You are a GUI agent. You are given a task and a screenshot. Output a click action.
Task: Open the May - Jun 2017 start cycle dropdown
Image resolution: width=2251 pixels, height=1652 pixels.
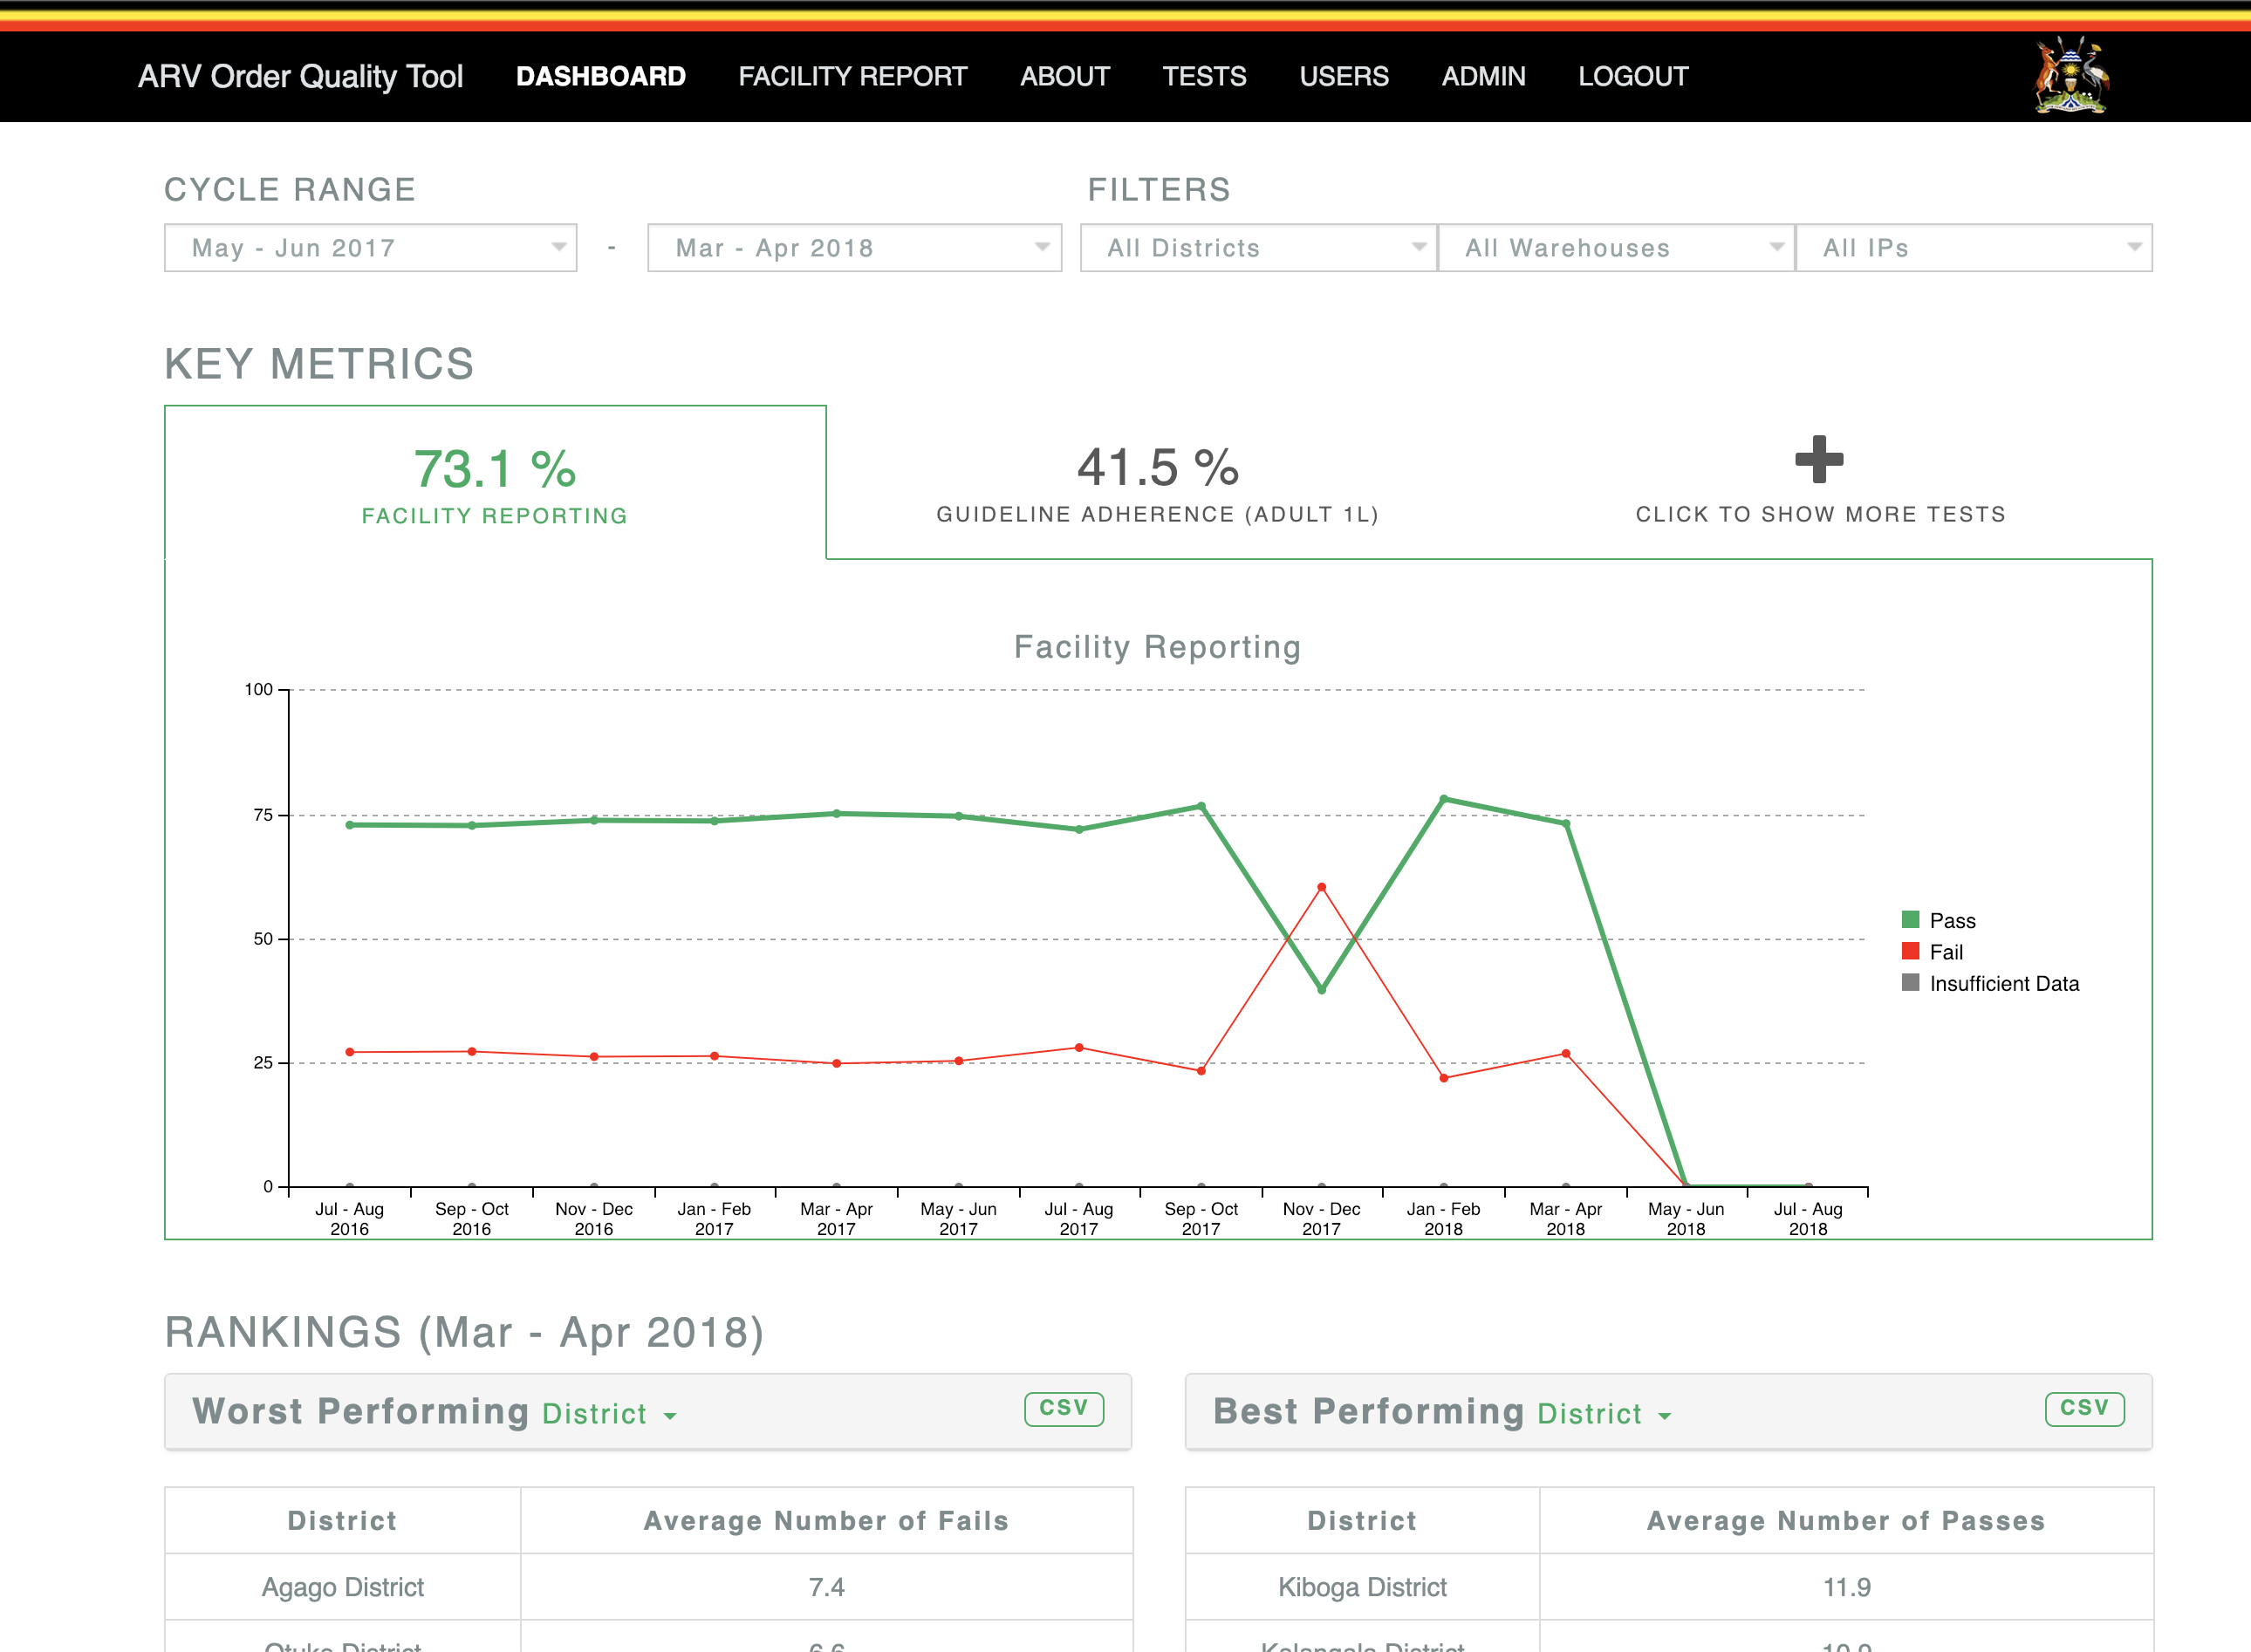(x=370, y=248)
